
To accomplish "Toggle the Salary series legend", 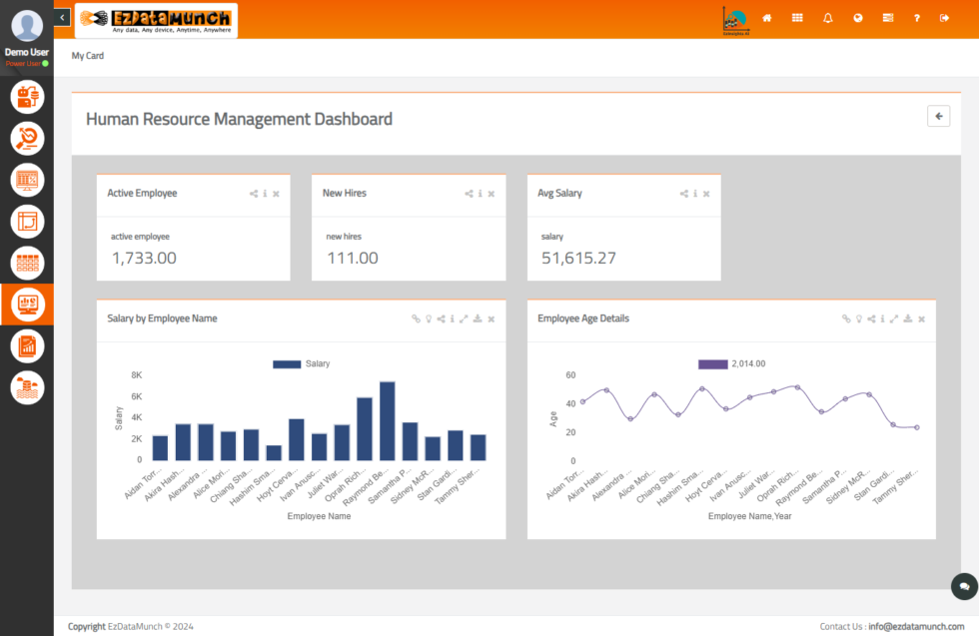I will [x=302, y=364].
